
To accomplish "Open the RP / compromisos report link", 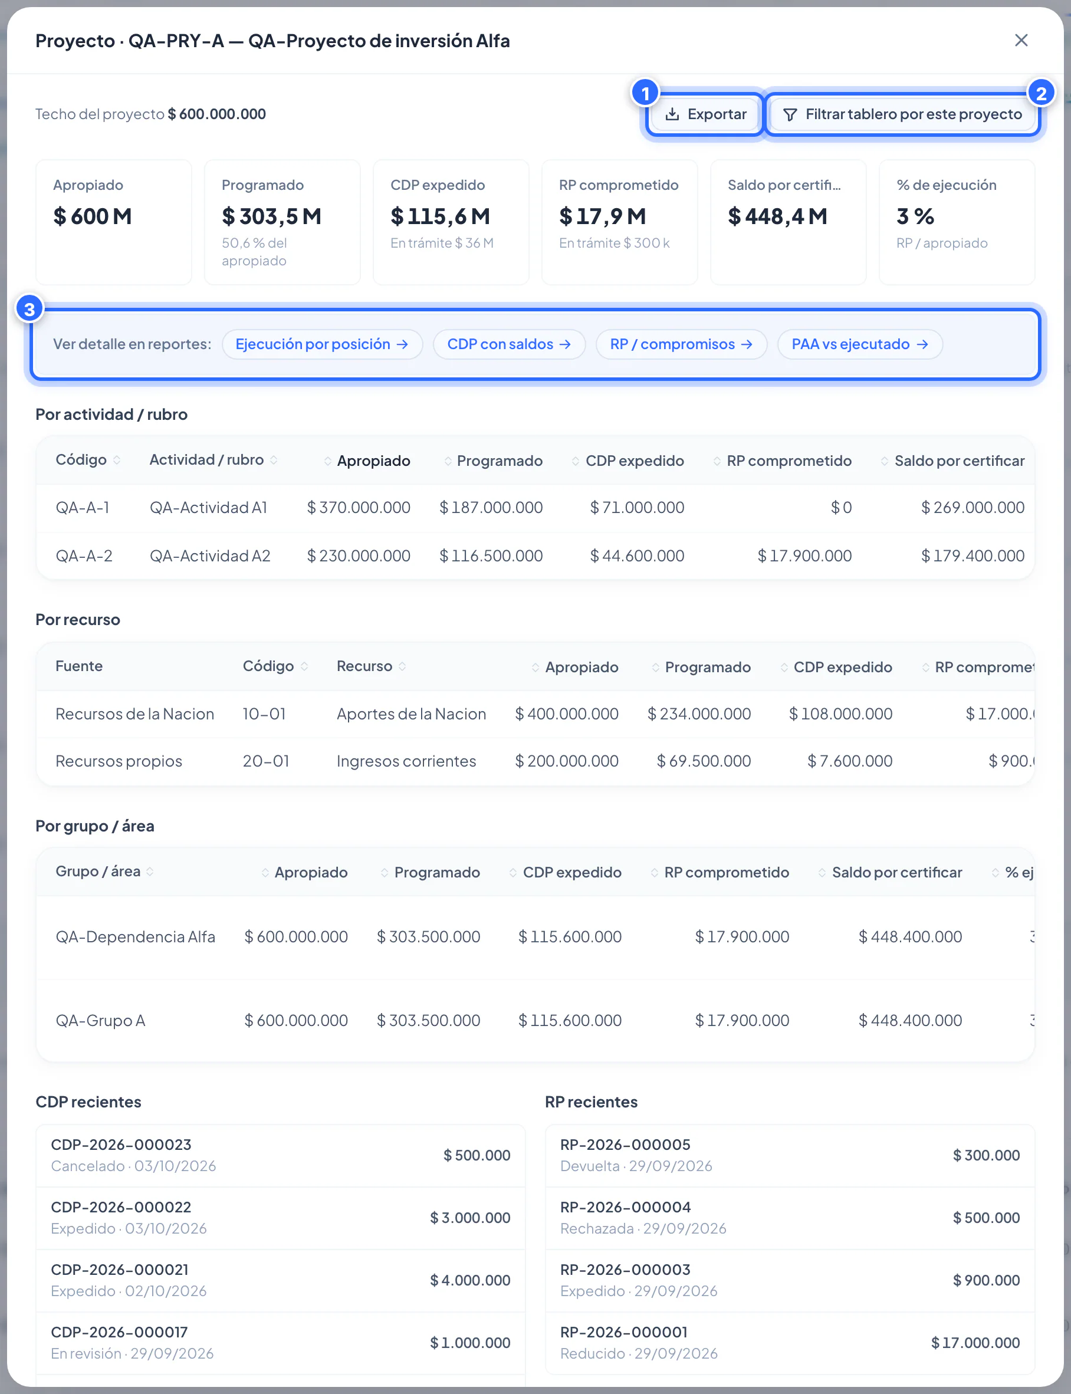I will pos(681,344).
